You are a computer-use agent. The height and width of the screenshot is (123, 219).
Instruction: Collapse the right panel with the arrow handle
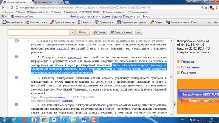click(x=175, y=104)
